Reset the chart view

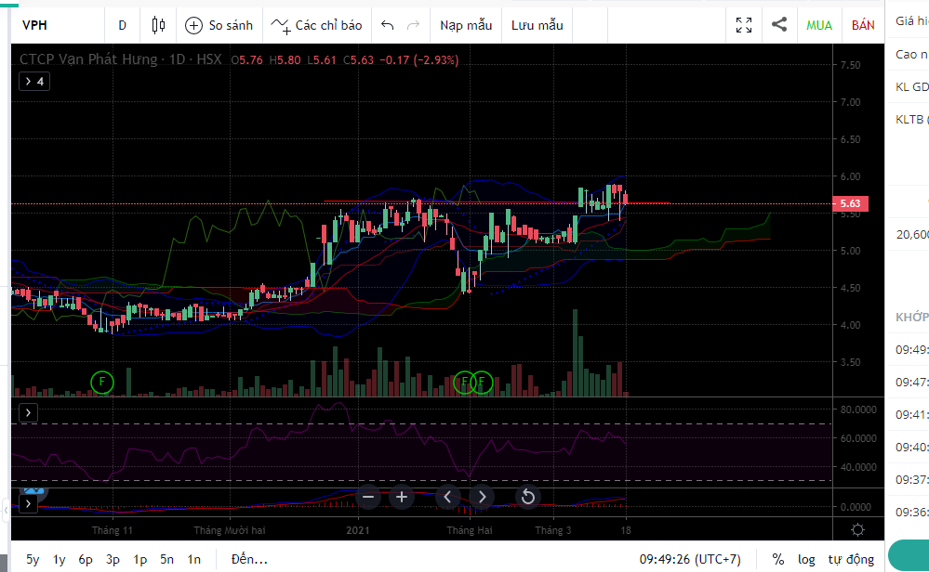tap(528, 497)
